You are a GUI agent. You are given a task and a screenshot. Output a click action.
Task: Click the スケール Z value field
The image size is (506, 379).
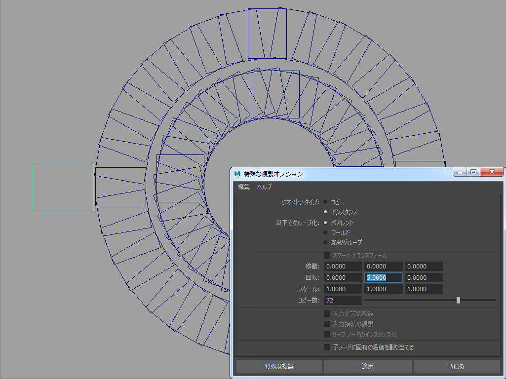coord(424,289)
